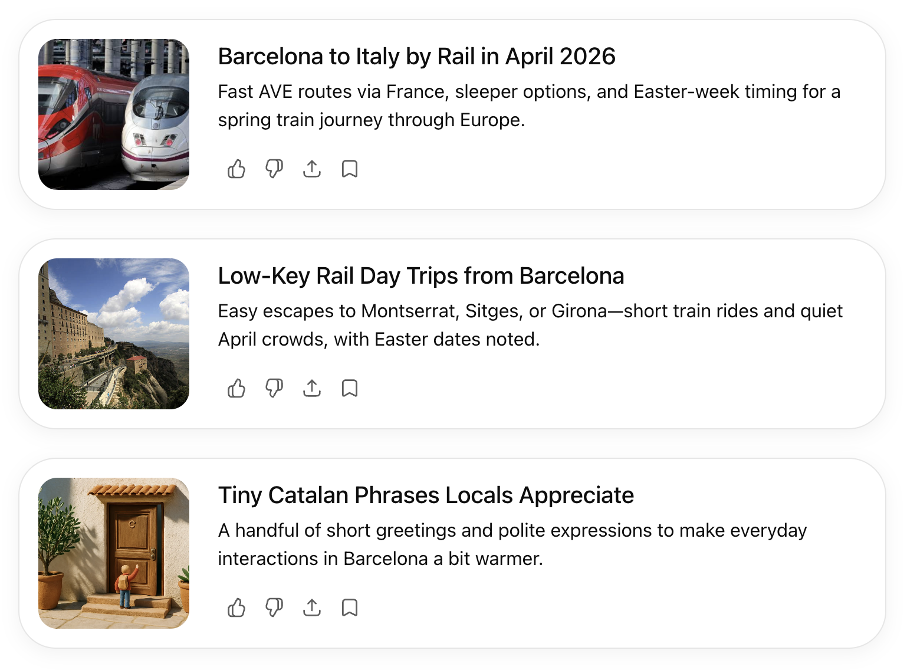Dislike the Tiny Catalan Phrases article
The image size is (907, 670).
pyautogui.click(x=274, y=608)
